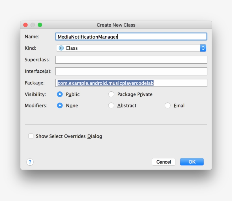Select the Abstract modifier
This screenshot has width=232, height=201.
click(x=111, y=105)
